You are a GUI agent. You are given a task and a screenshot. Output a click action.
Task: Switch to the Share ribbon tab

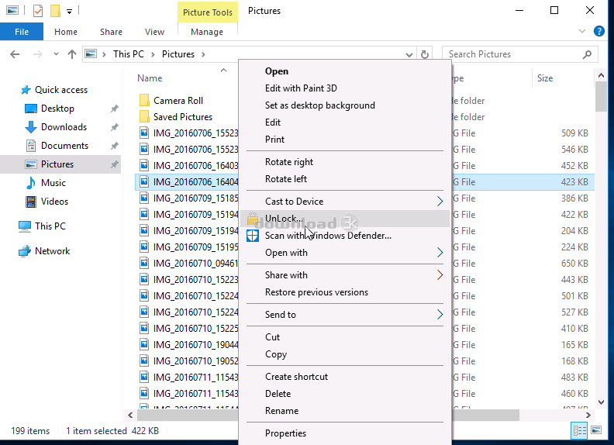click(111, 32)
